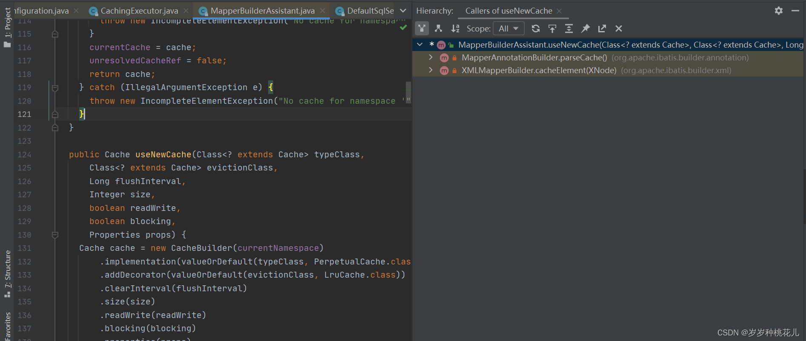Click CacheBuilder in line 131
This screenshot has width=806, height=341.
pos(202,248)
